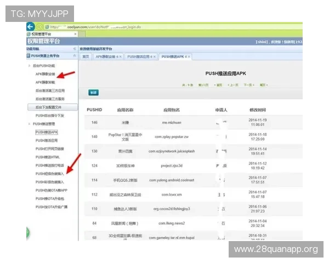This screenshot has width=329, height=263.
Task: Expand the PUSH推送管理 tree node
Action: click(29, 124)
